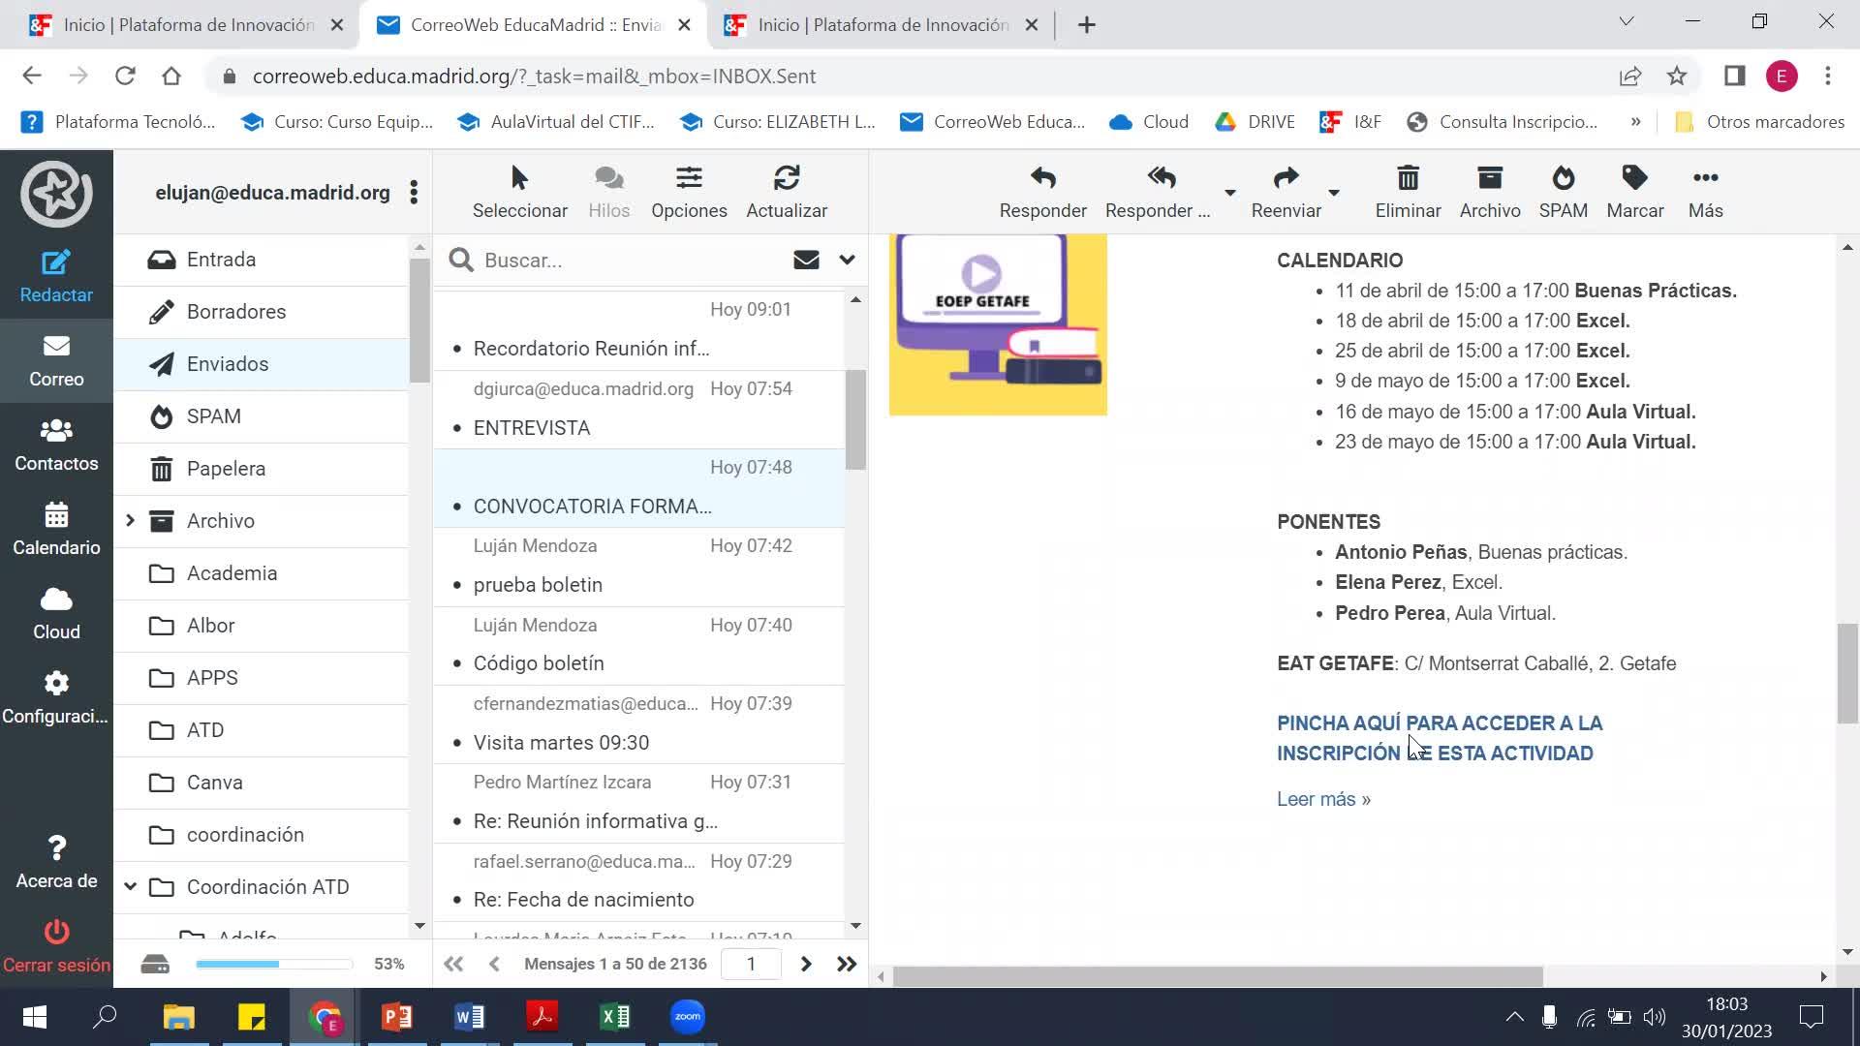Viewport: 1860px width, 1046px height.
Task: Expand the Archivo folder tree
Action: point(130,521)
